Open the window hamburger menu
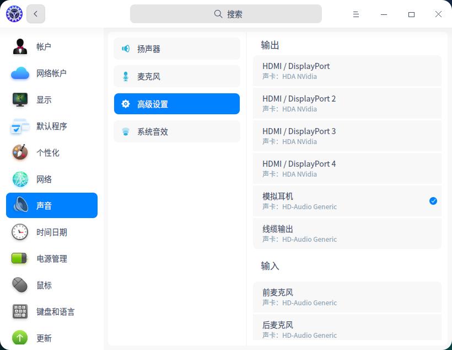 pos(356,14)
